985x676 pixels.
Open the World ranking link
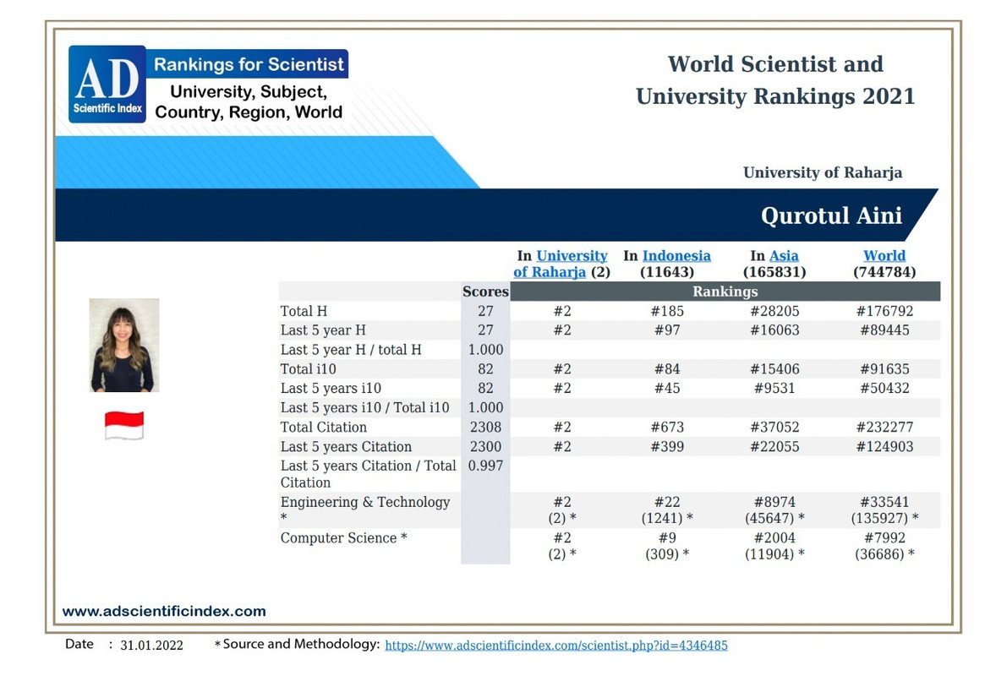click(x=884, y=255)
